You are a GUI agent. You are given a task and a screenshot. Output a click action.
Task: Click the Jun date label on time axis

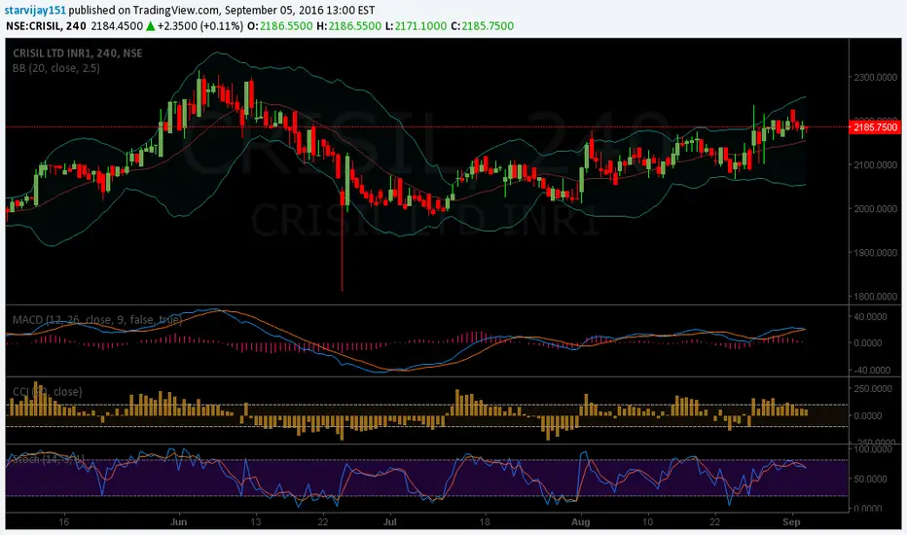(179, 521)
